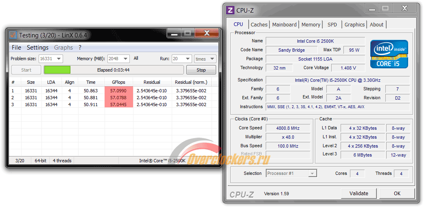Stop the LinX test
424x207 pixels.
[201, 70]
